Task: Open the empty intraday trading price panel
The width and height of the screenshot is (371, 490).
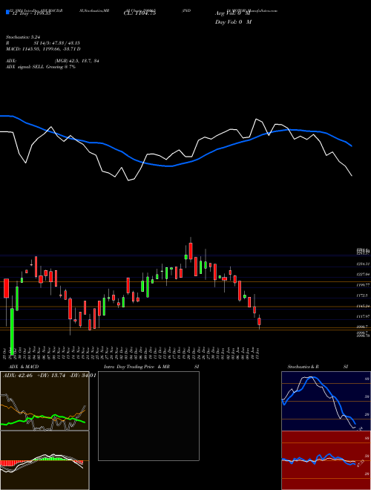Action: coord(148,416)
